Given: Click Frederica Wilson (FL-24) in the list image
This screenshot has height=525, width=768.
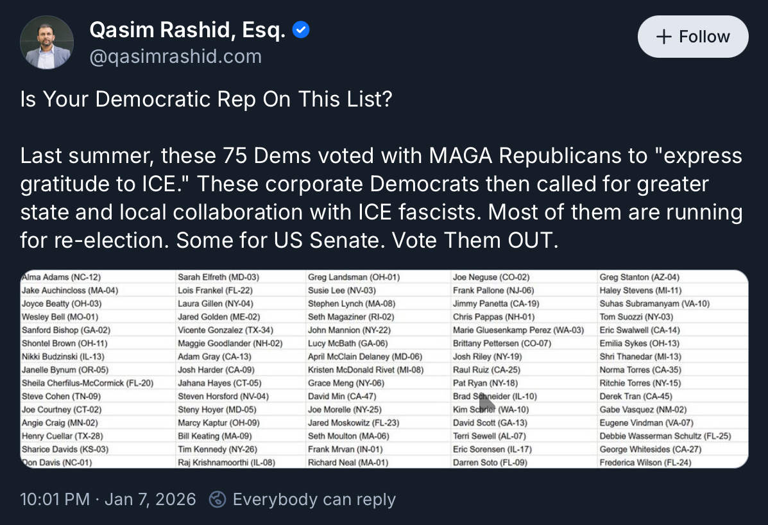Looking at the screenshot, I should pyautogui.click(x=645, y=462).
